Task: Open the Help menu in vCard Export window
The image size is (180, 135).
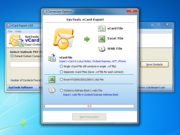Action: (18, 31)
